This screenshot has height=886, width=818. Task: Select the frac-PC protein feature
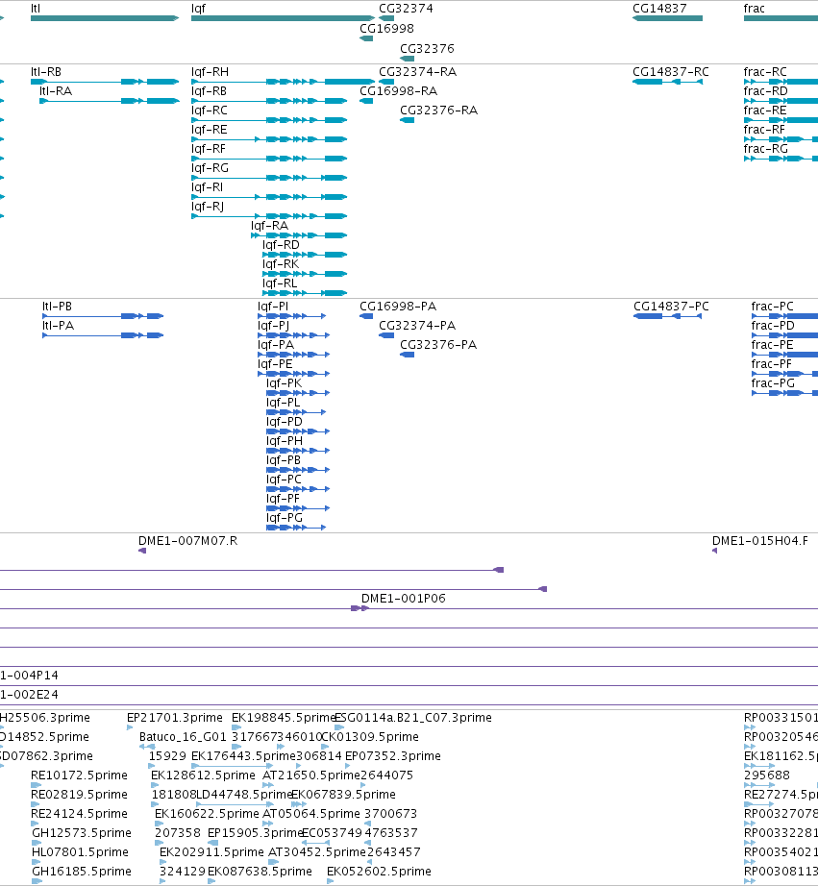[784, 316]
